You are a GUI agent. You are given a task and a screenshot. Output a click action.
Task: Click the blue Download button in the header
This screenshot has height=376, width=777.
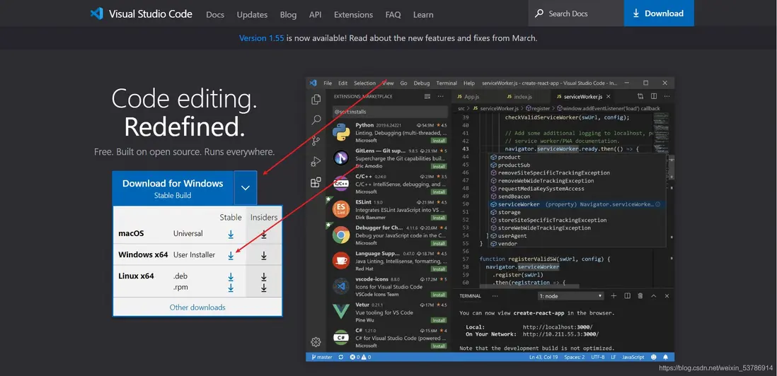pos(659,13)
